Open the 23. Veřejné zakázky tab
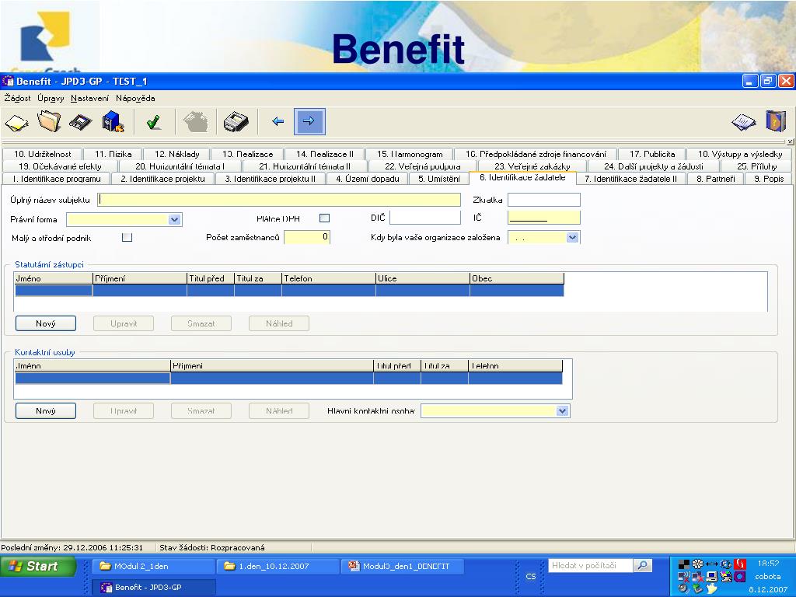This screenshot has height=597, width=796. tap(532, 166)
